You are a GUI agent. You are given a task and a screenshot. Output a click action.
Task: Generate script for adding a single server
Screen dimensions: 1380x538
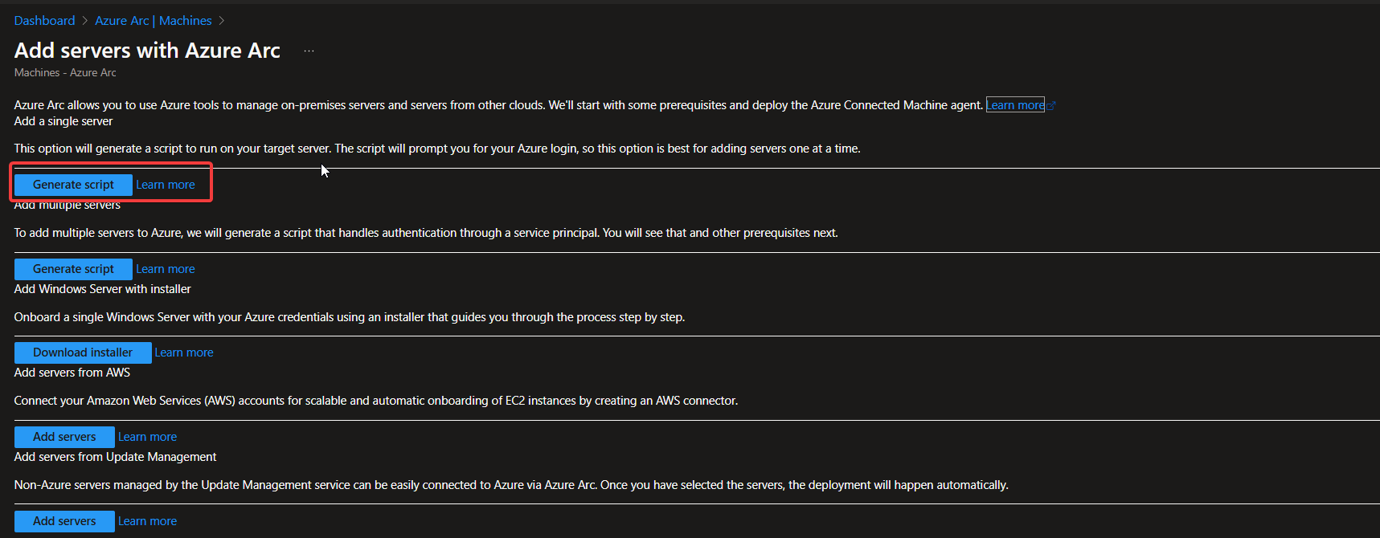[x=73, y=185]
